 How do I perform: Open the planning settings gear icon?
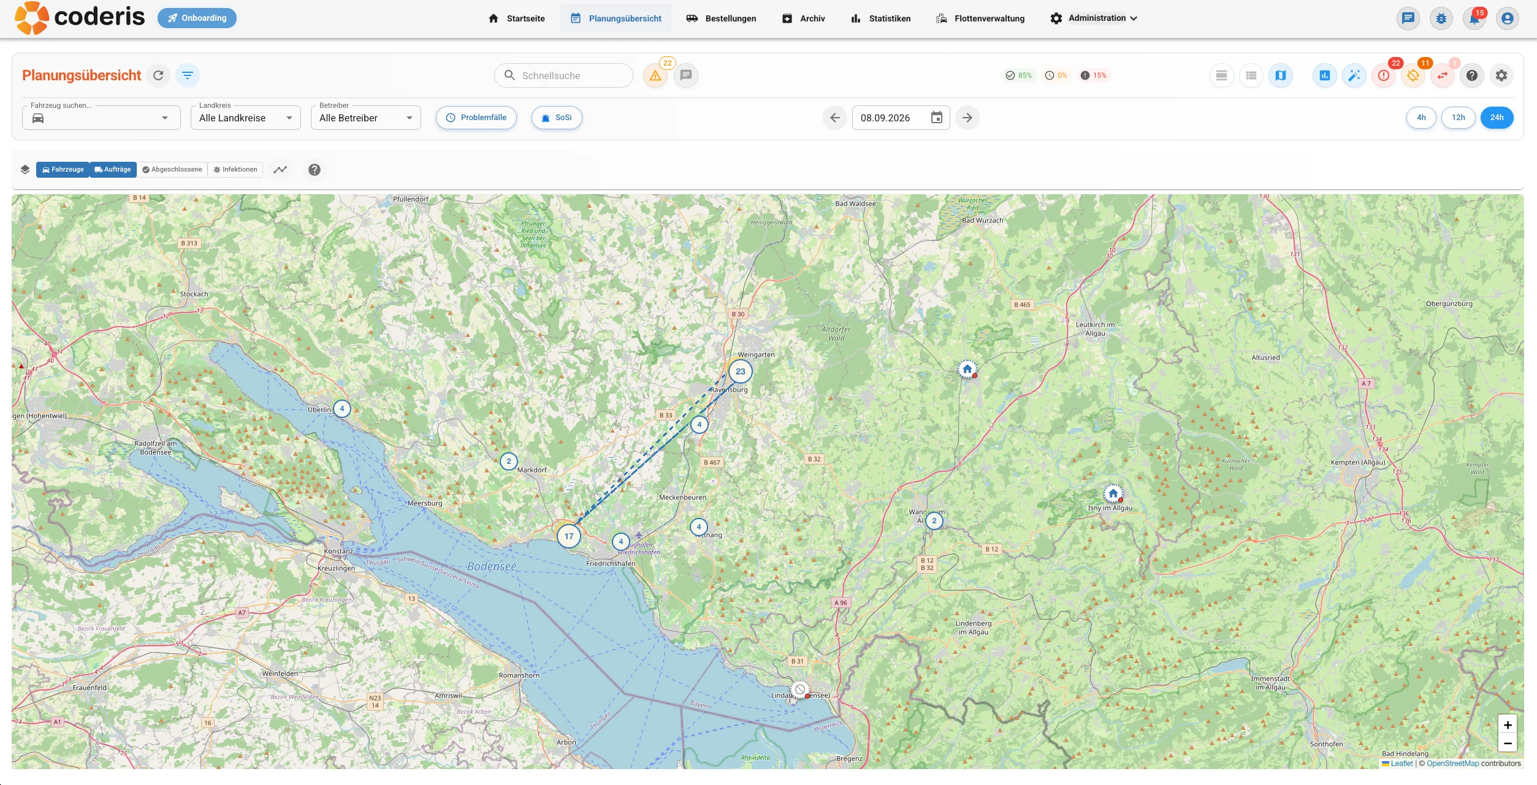coord(1501,75)
